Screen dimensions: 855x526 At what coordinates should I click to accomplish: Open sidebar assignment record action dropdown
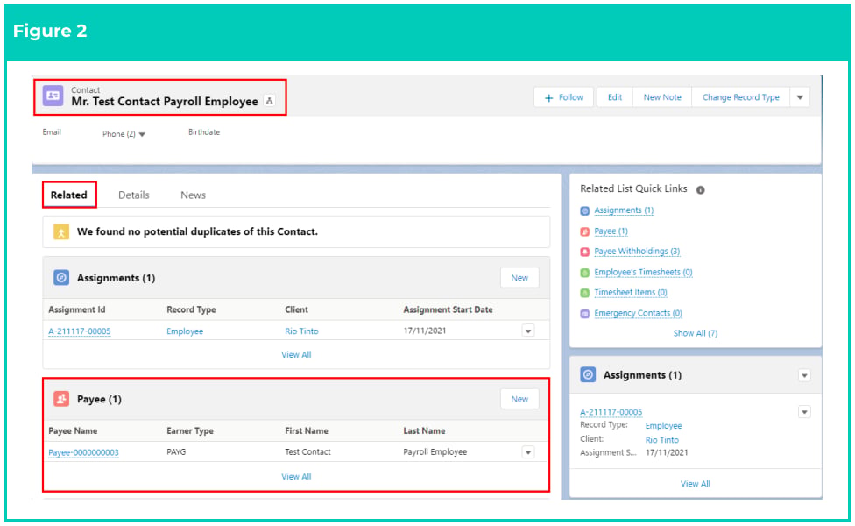point(804,412)
